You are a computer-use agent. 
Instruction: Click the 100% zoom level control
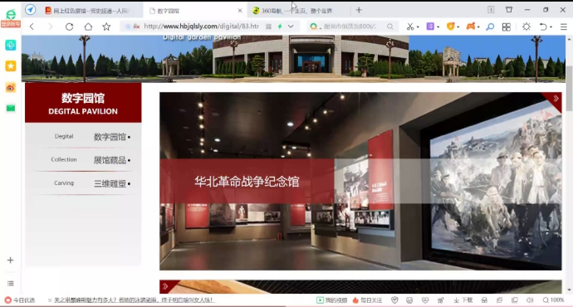(x=554, y=300)
